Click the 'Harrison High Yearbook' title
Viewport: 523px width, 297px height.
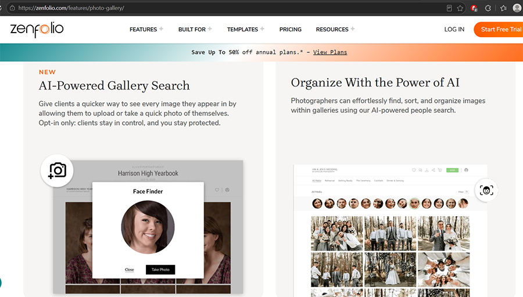pos(148,173)
